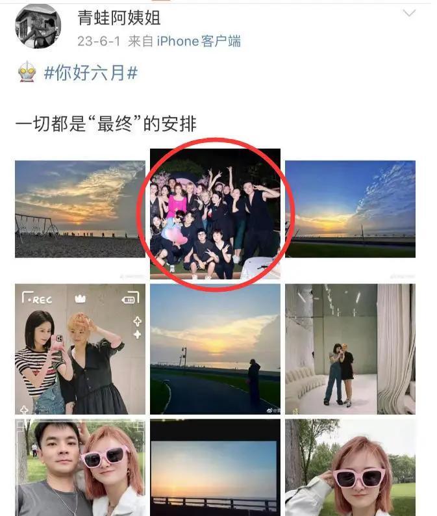Expand the post options chevron
This screenshot has width=437, height=516.
[409, 13]
